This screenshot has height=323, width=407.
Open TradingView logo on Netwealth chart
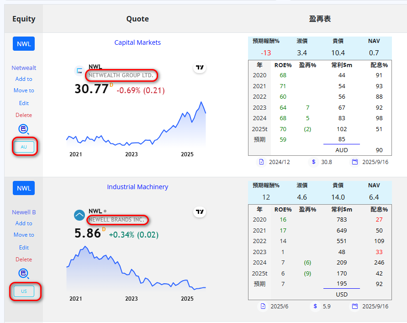coord(200,68)
